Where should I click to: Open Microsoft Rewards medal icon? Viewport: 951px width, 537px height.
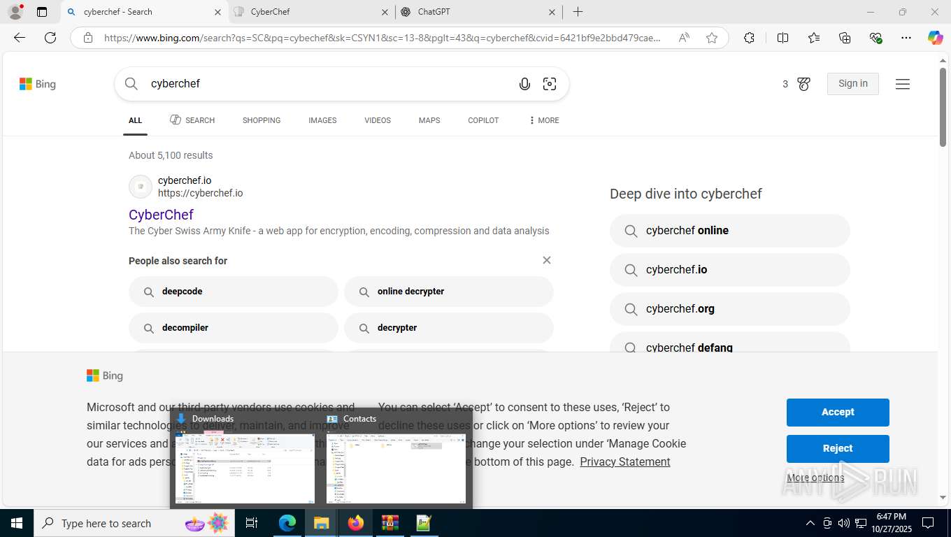click(803, 84)
